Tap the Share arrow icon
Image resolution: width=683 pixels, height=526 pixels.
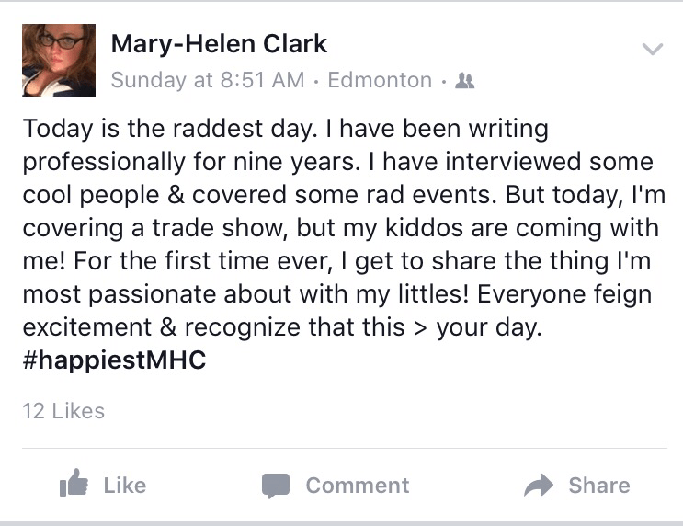tap(539, 485)
